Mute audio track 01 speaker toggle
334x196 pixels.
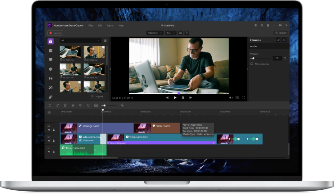pos(49,152)
